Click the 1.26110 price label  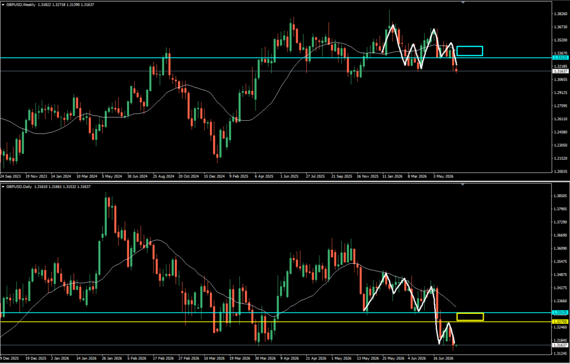click(560, 119)
